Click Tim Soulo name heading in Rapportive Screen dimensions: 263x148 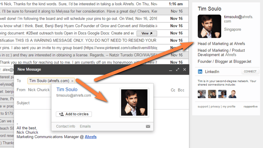click(x=210, y=9)
